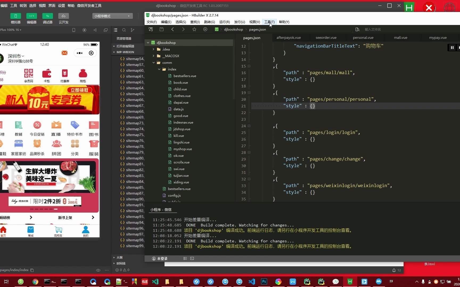Screen dimensions: 460x287
Task: Open HBuilder 工具(T) menu
Action: [269, 22]
